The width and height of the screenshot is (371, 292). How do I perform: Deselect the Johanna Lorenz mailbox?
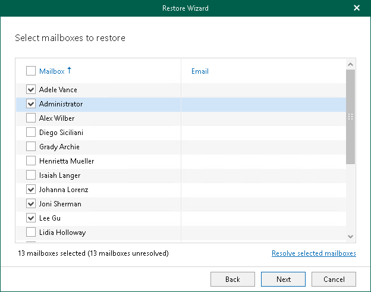coord(31,190)
